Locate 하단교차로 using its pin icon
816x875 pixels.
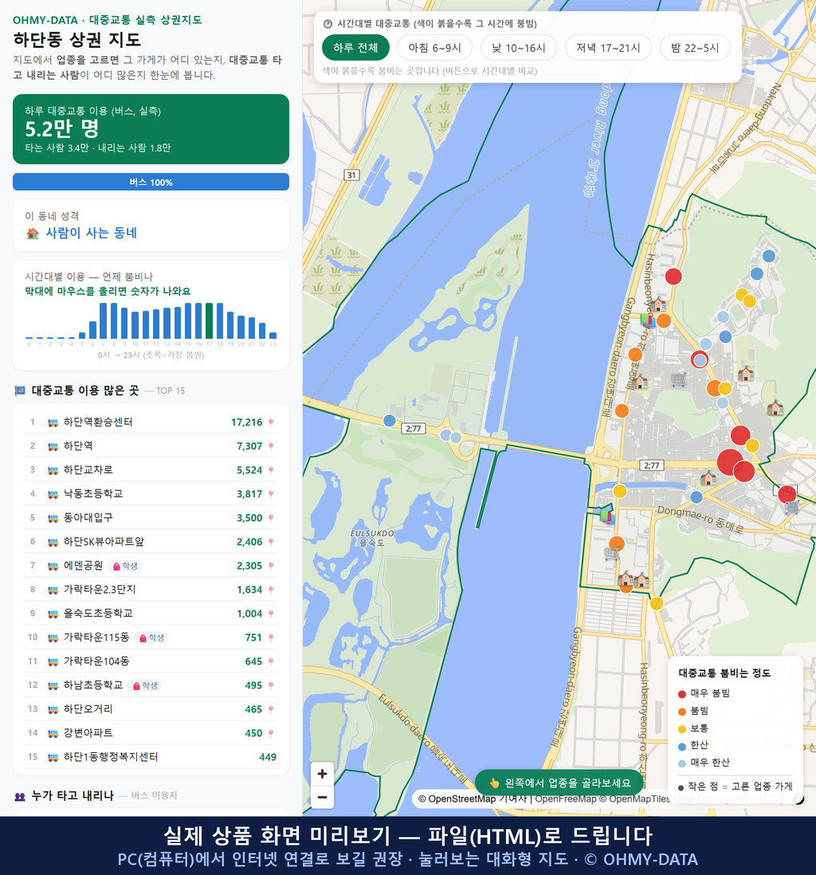pos(271,470)
